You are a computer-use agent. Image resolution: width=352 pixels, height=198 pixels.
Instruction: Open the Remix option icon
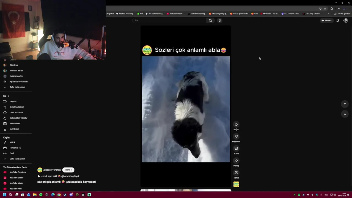(x=236, y=173)
